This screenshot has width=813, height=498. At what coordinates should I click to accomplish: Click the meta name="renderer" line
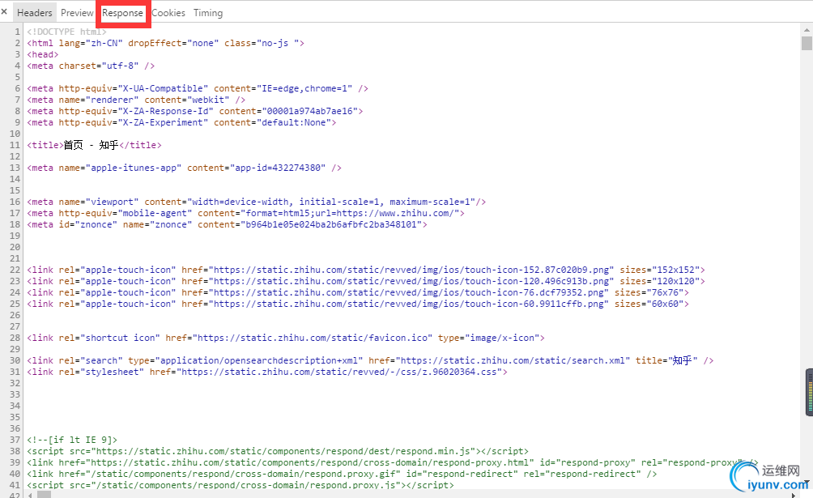tap(136, 100)
